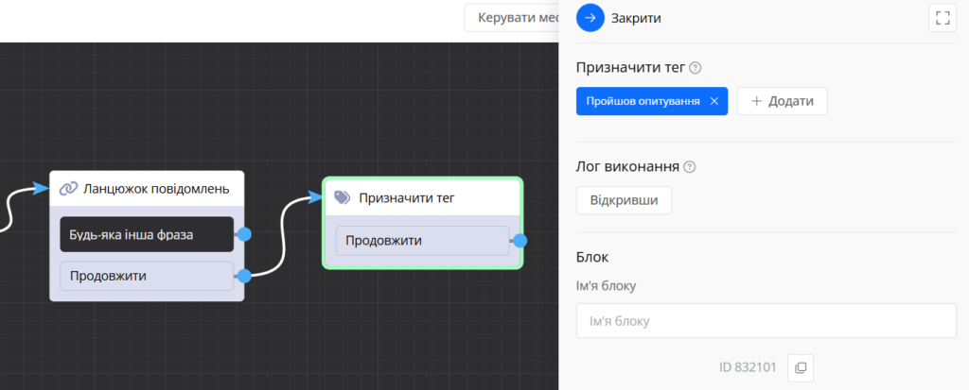The width and height of the screenshot is (969, 390).
Task: Open help tooltip beside Призначити тег heading
Action: [x=696, y=68]
